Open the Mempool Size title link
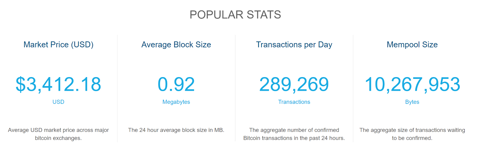 (x=412, y=45)
